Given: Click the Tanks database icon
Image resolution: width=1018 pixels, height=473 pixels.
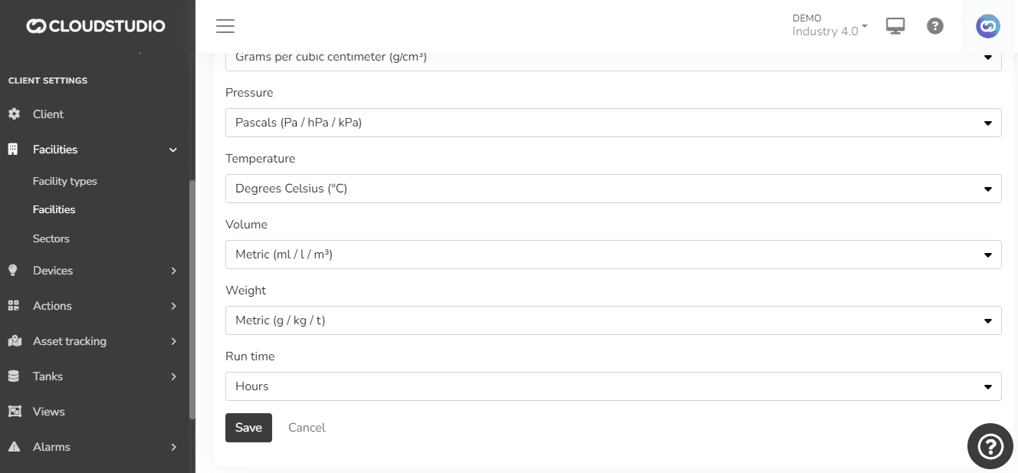Looking at the screenshot, I should [13, 376].
